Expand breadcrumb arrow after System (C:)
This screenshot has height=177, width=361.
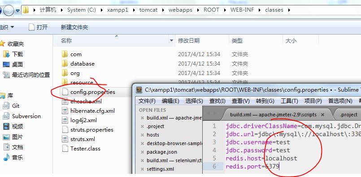click(102, 10)
